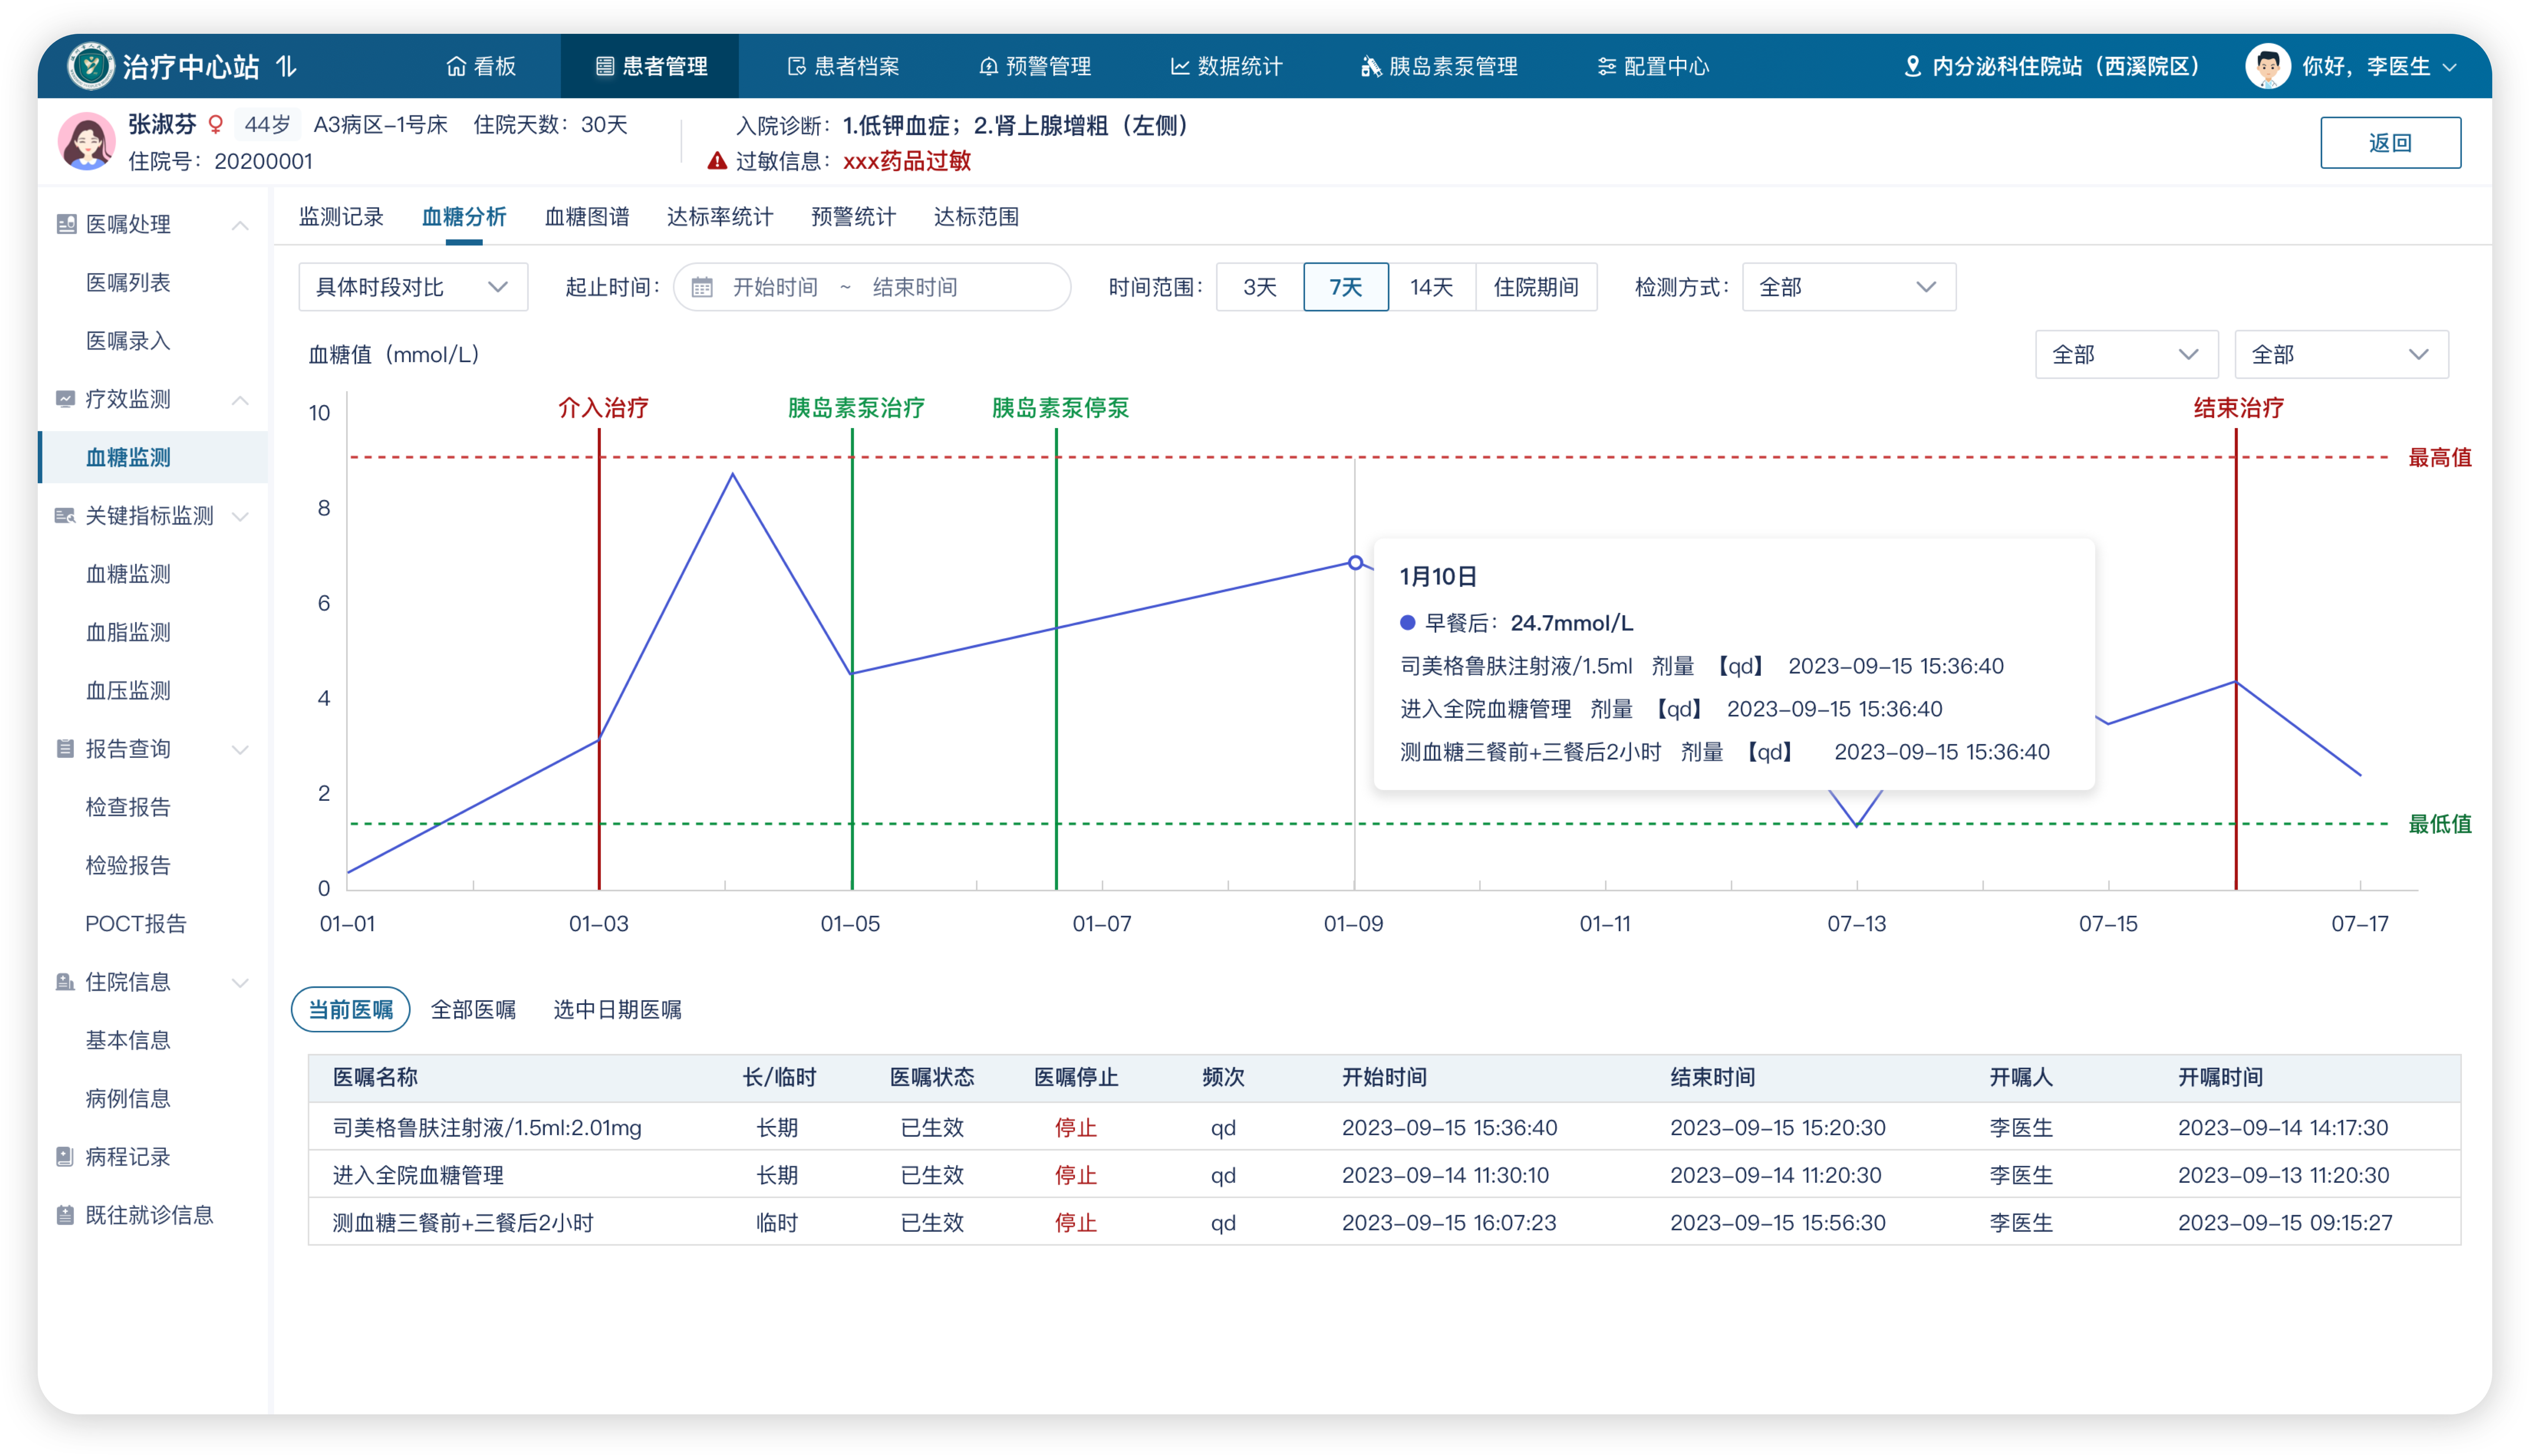Viewport: 2530px width, 1456px height.
Task: Open the first 全部 dropdown above the chart
Action: pos(2127,354)
